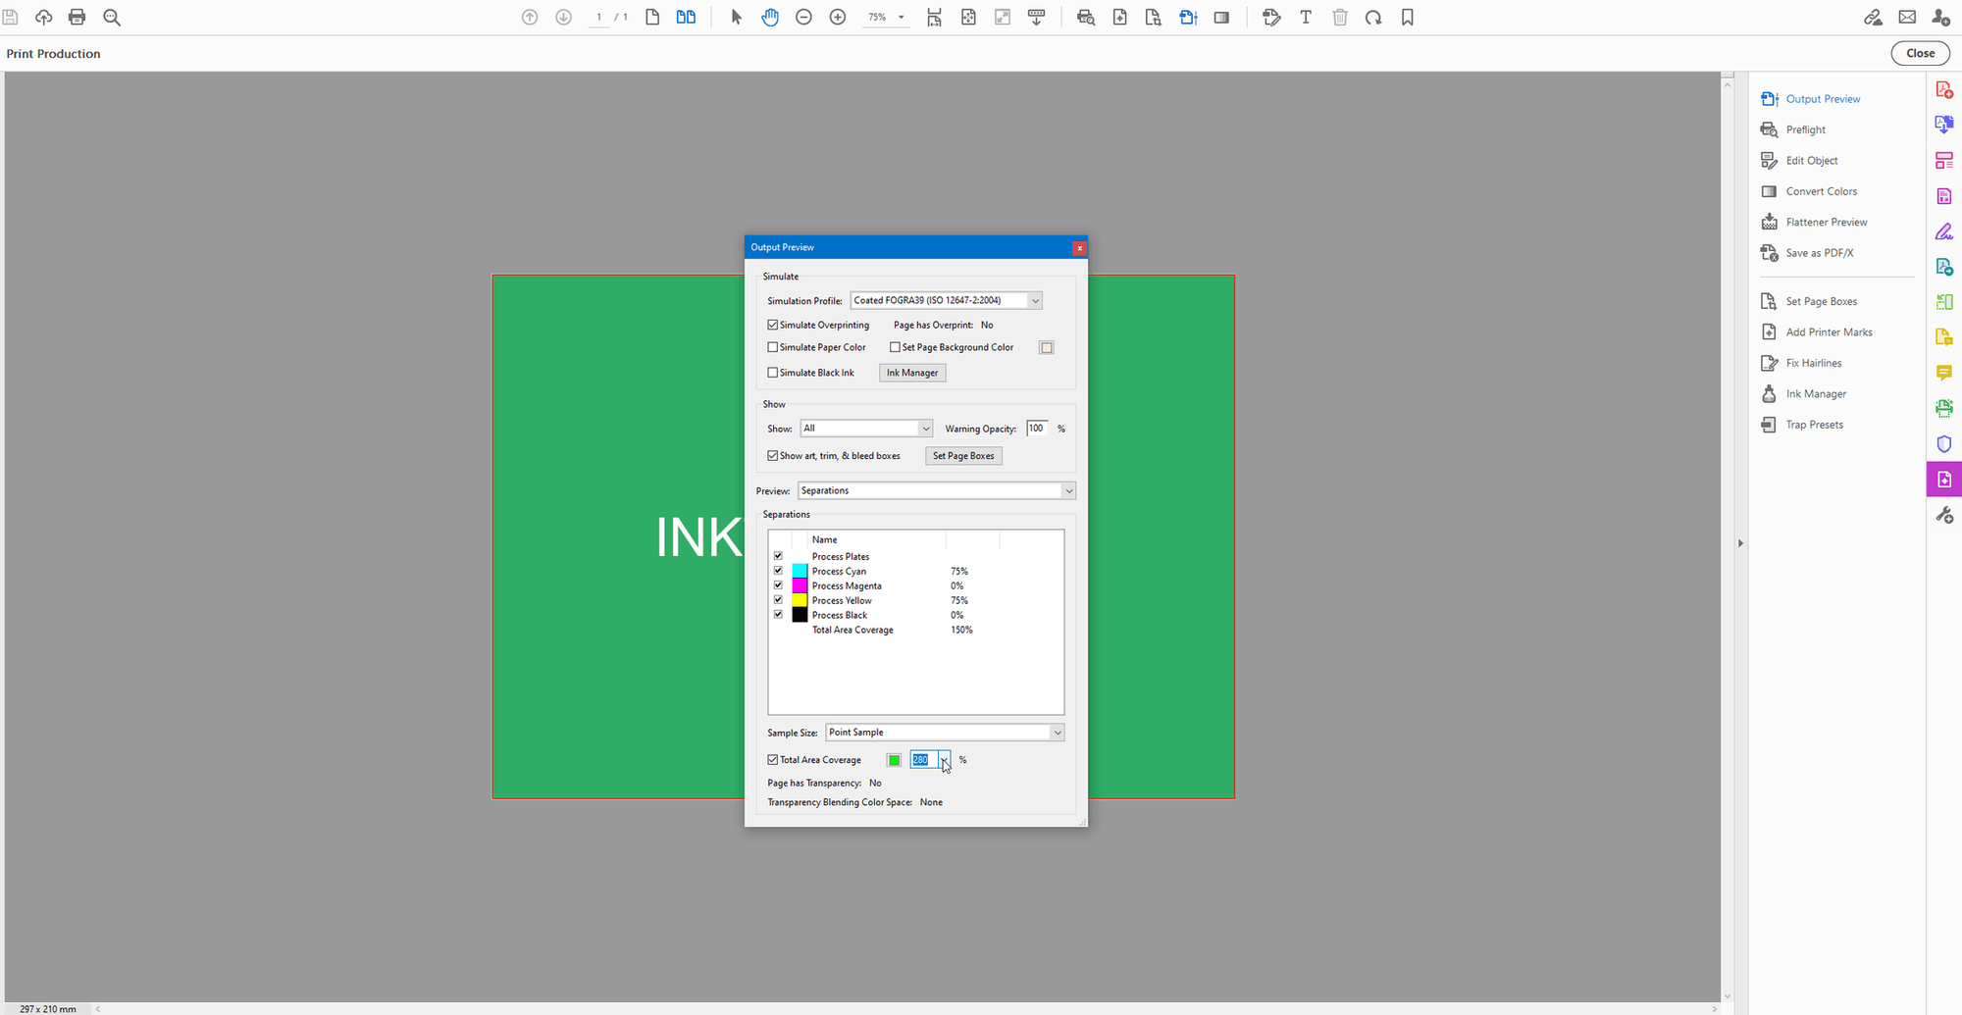Toggle Show art, trim, & bleed boxes
The width and height of the screenshot is (1962, 1015).
tap(773, 456)
